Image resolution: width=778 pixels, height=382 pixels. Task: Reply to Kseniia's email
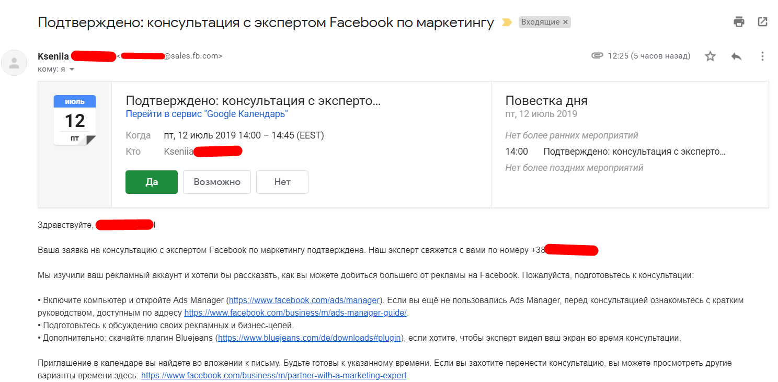(x=737, y=55)
